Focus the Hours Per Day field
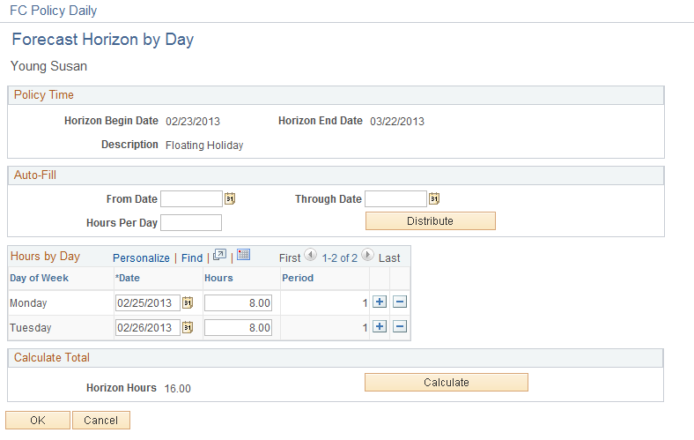 [191, 222]
